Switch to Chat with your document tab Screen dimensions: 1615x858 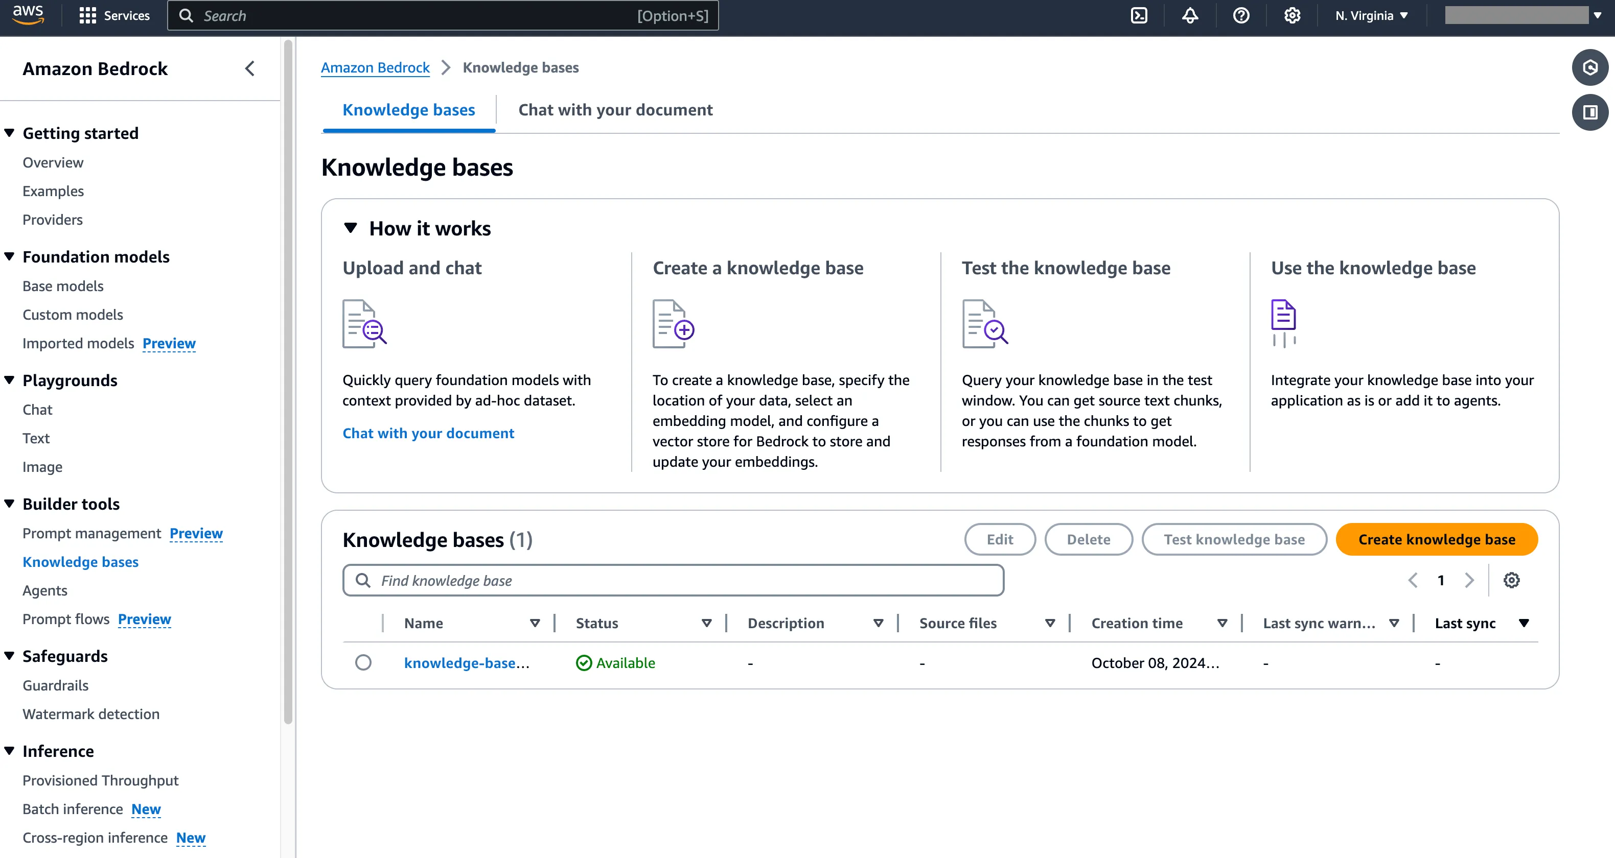(615, 110)
